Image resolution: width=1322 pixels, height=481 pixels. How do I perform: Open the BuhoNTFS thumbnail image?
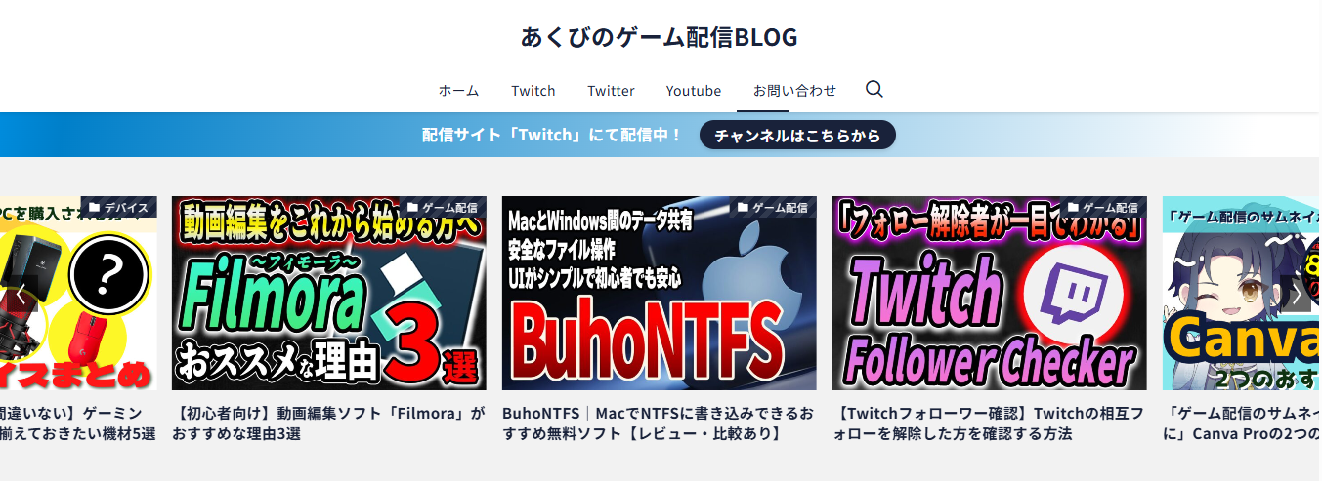click(x=660, y=294)
